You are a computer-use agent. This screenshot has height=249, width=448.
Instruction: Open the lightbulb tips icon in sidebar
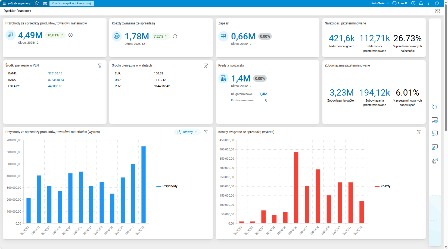coord(435,107)
